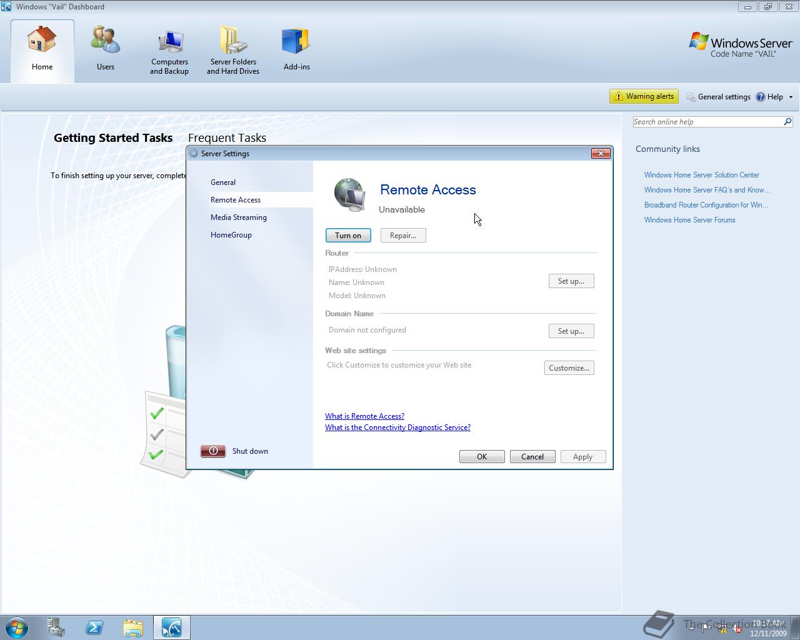Click the red Shut down icon
The height and width of the screenshot is (640, 800).
pos(213,451)
